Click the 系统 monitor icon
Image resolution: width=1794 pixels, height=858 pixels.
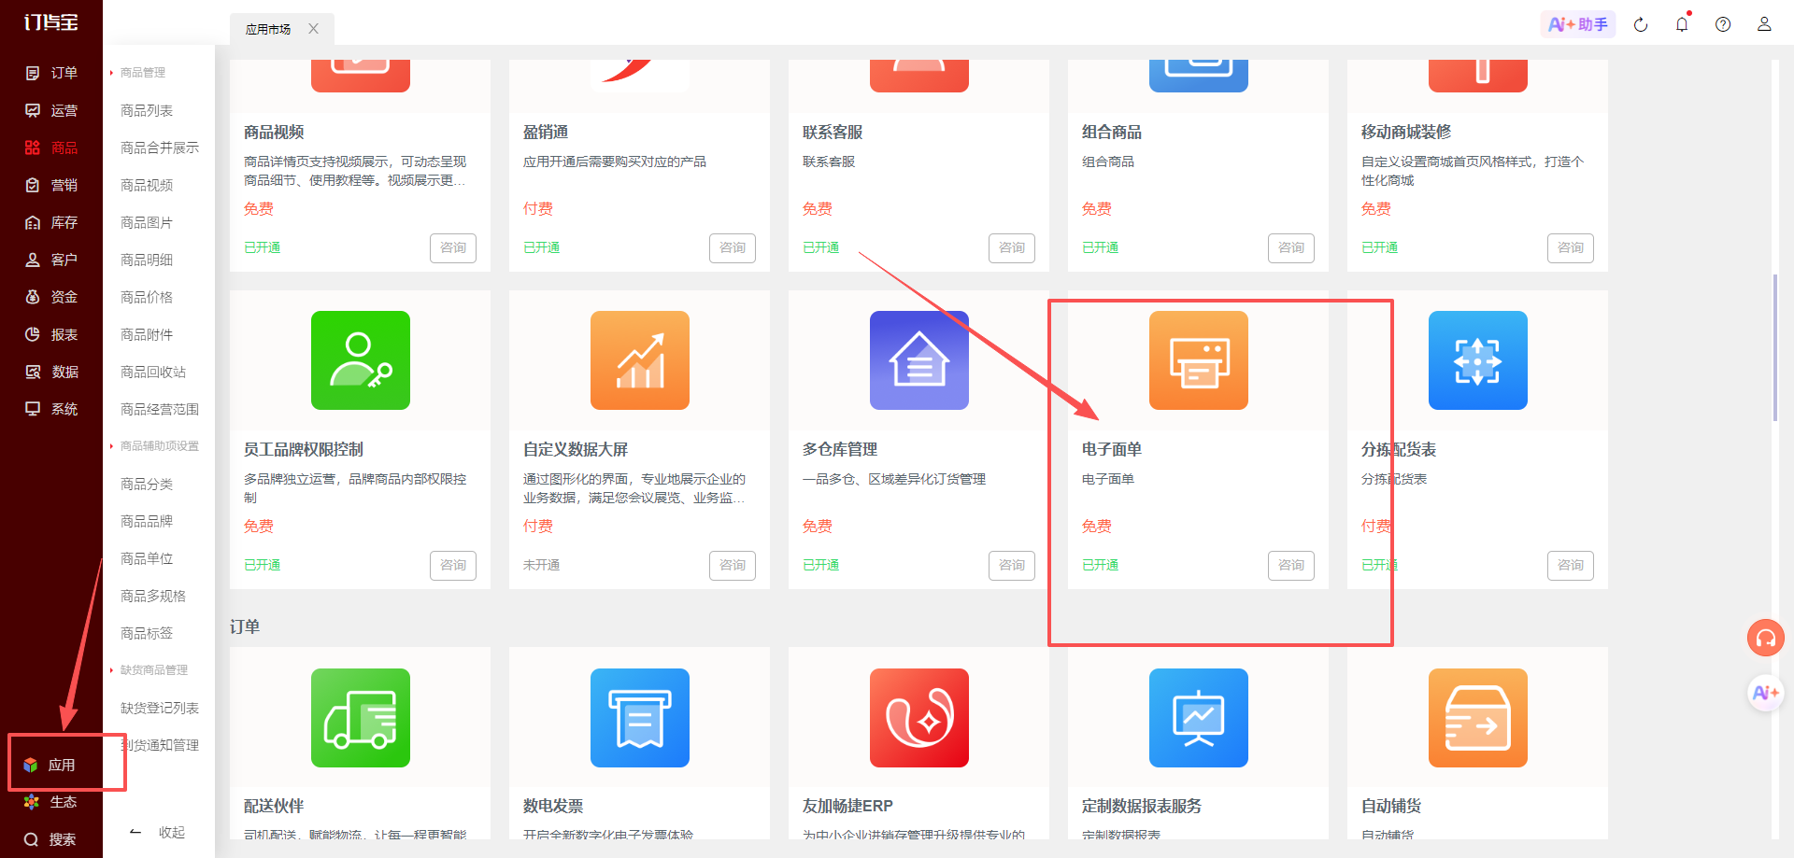(x=33, y=409)
